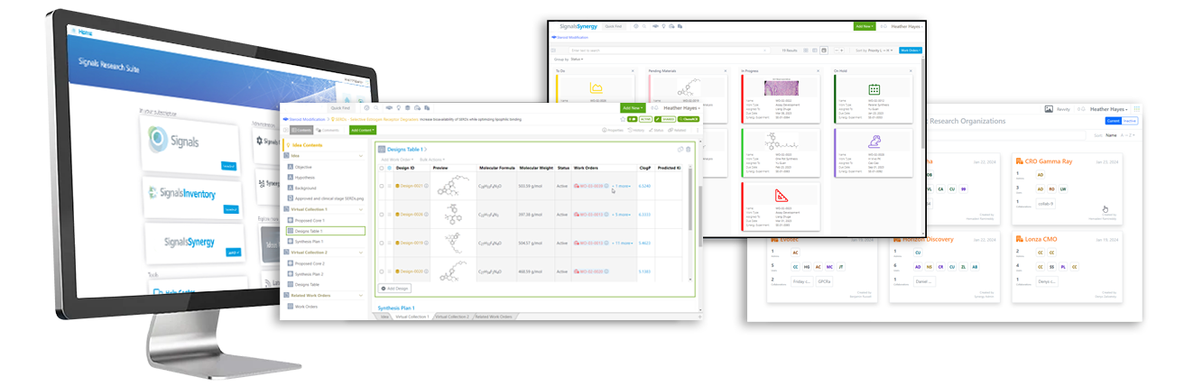Click the Add Design button
Screen dimensions: 1184x386
(x=394, y=289)
